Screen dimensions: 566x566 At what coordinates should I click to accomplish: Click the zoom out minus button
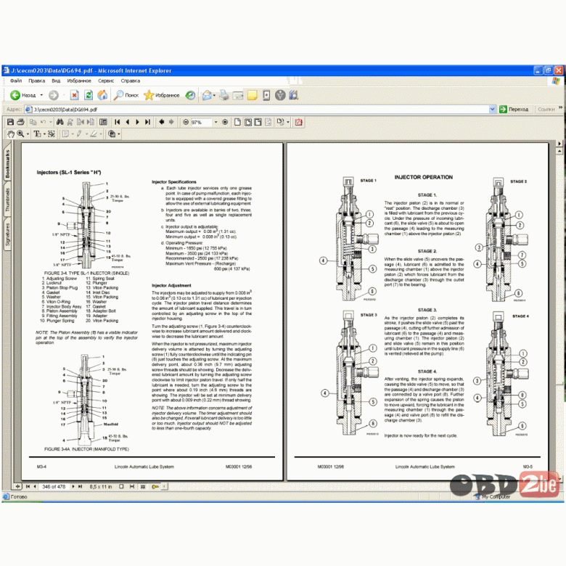[x=186, y=122]
